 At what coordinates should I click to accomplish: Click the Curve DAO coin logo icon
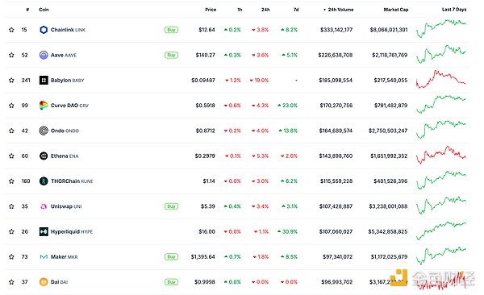(44, 106)
